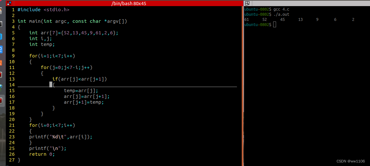Click the output value 6 in the right terminal
The width and height of the screenshot is (370, 166).
pyautogui.click(x=335, y=20)
